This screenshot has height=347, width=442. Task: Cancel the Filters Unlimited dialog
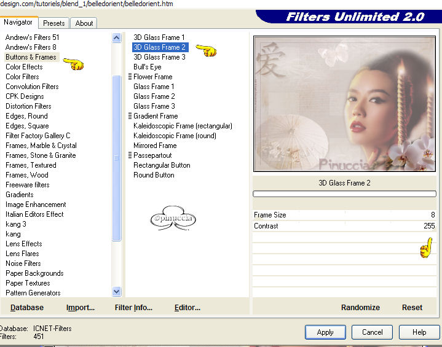tap(372, 332)
